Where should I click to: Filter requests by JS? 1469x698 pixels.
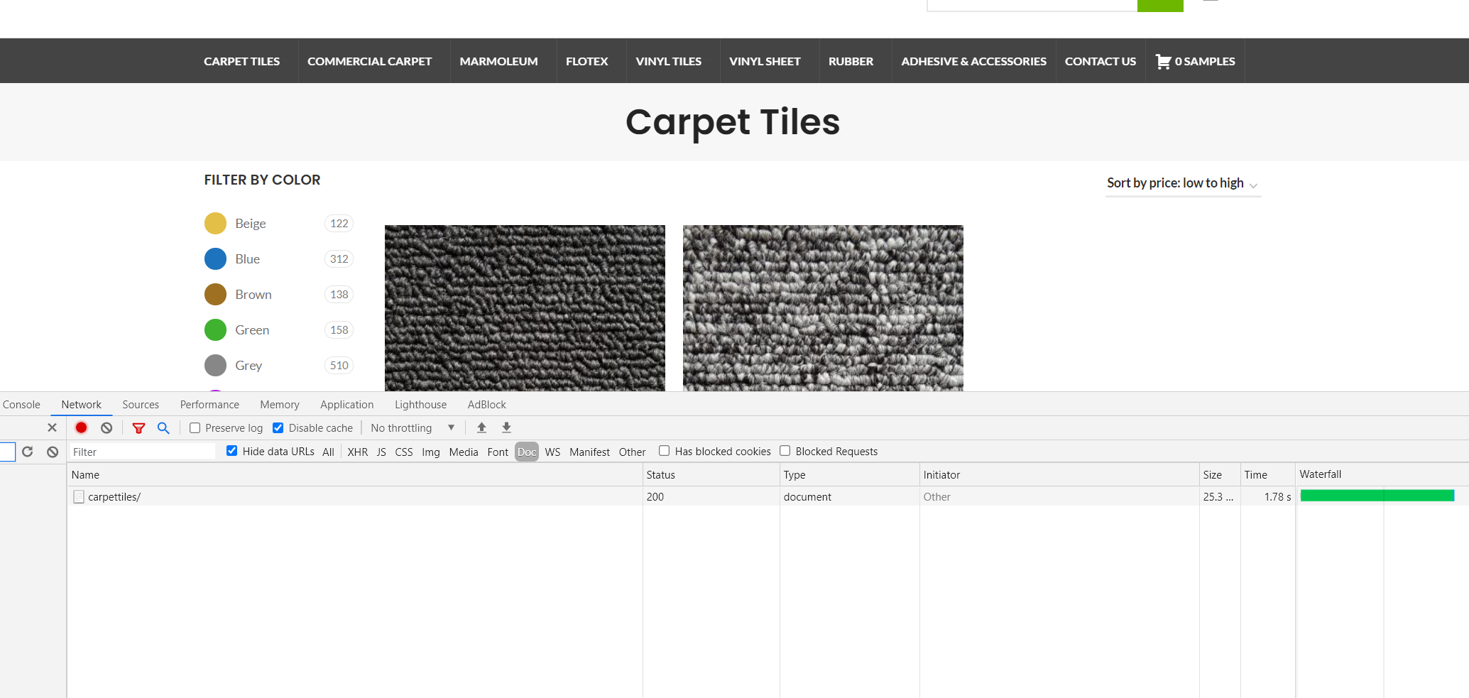(x=381, y=452)
